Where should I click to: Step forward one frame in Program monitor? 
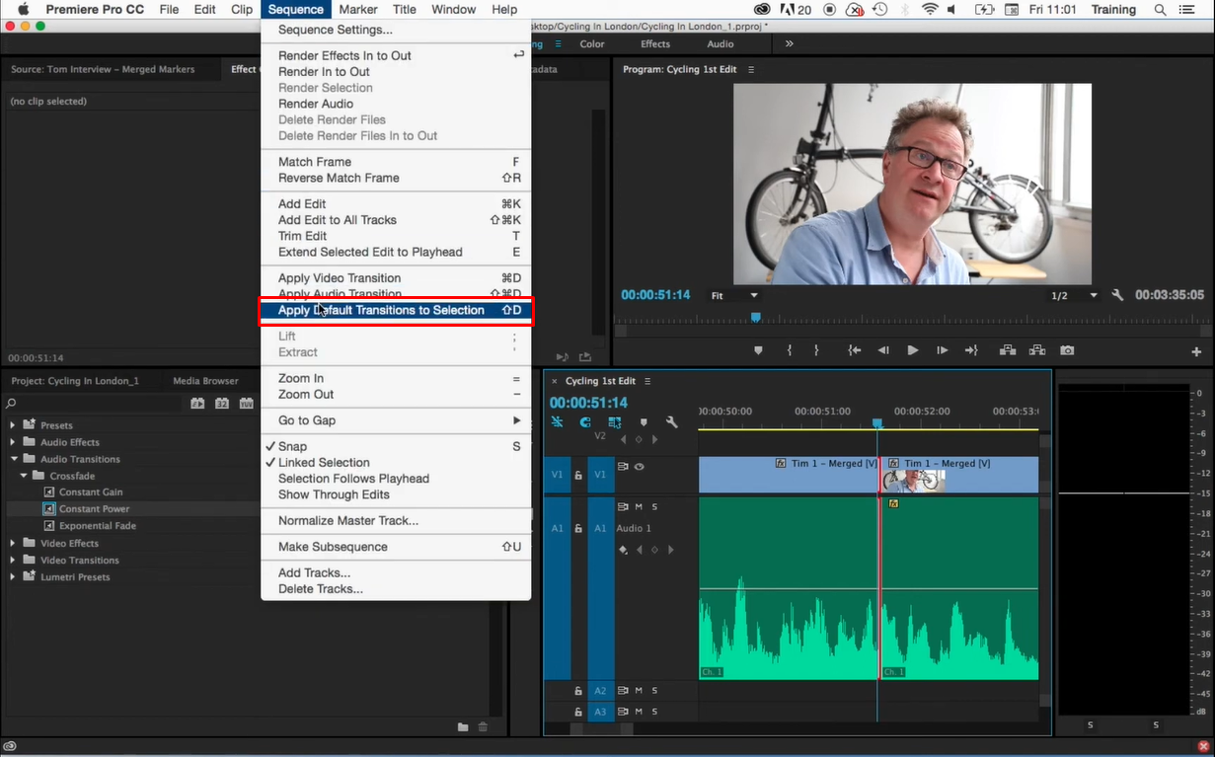coord(943,350)
